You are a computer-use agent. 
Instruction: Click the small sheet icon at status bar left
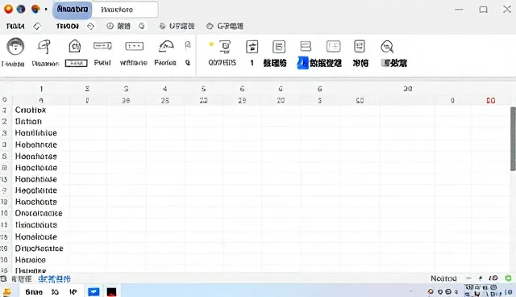tap(3, 279)
